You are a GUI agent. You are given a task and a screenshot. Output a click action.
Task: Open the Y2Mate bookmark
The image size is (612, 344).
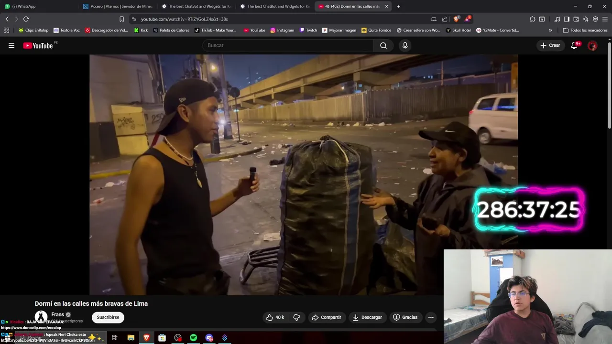coord(497,30)
